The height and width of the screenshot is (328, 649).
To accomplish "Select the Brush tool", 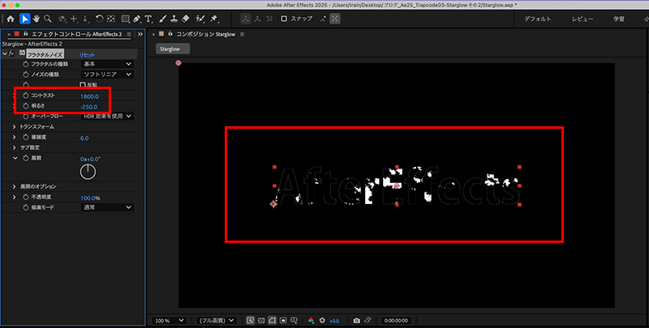I will 163,19.
